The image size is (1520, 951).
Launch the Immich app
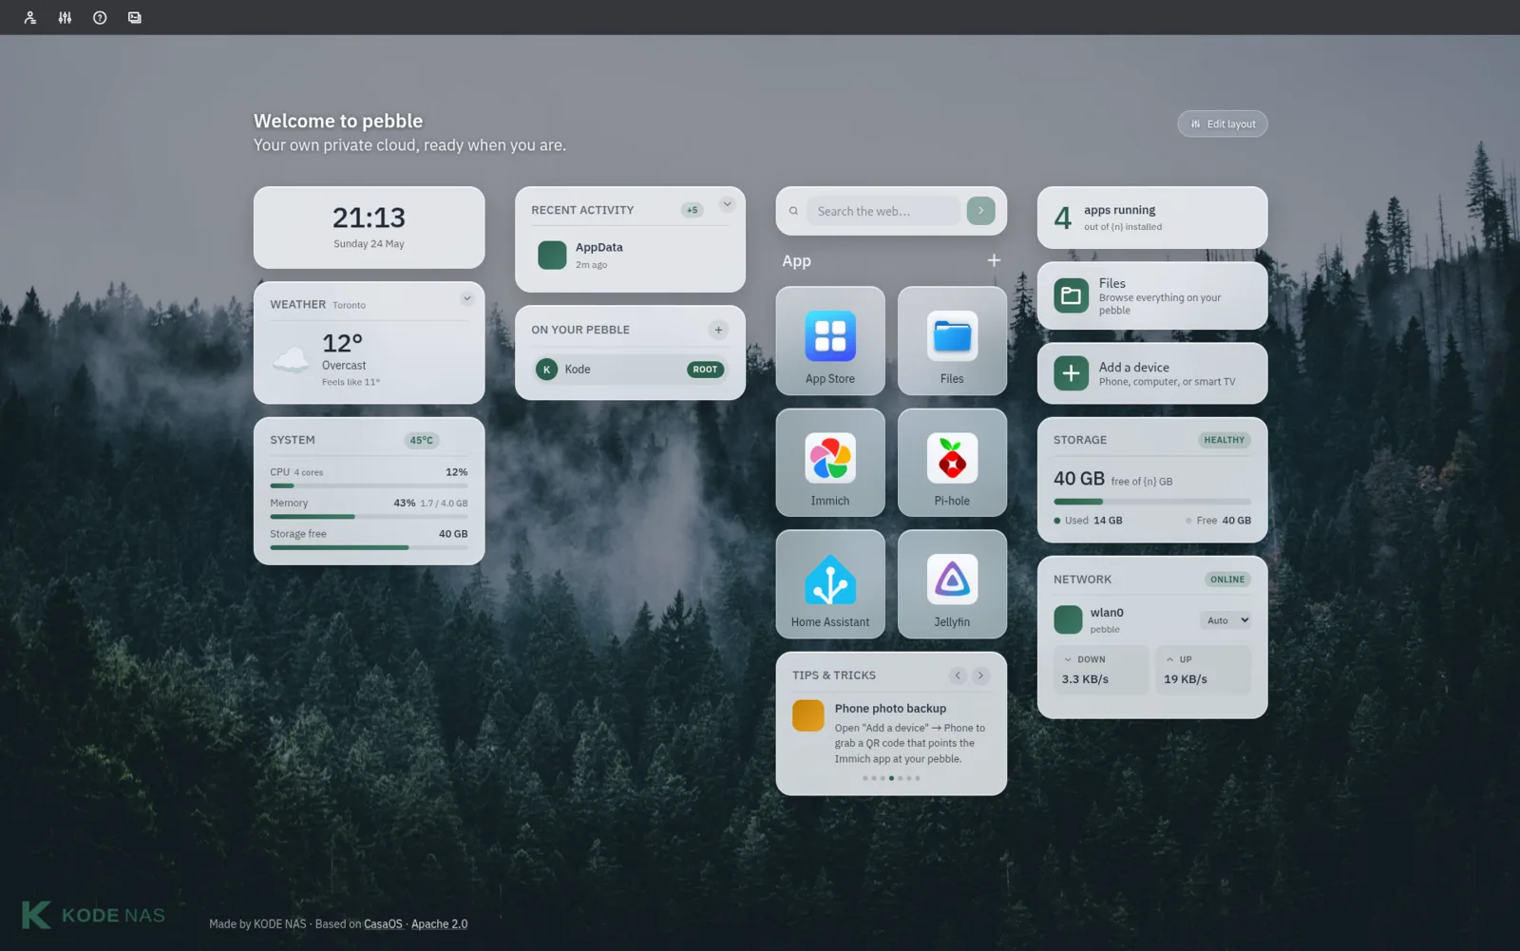point(830,463)
